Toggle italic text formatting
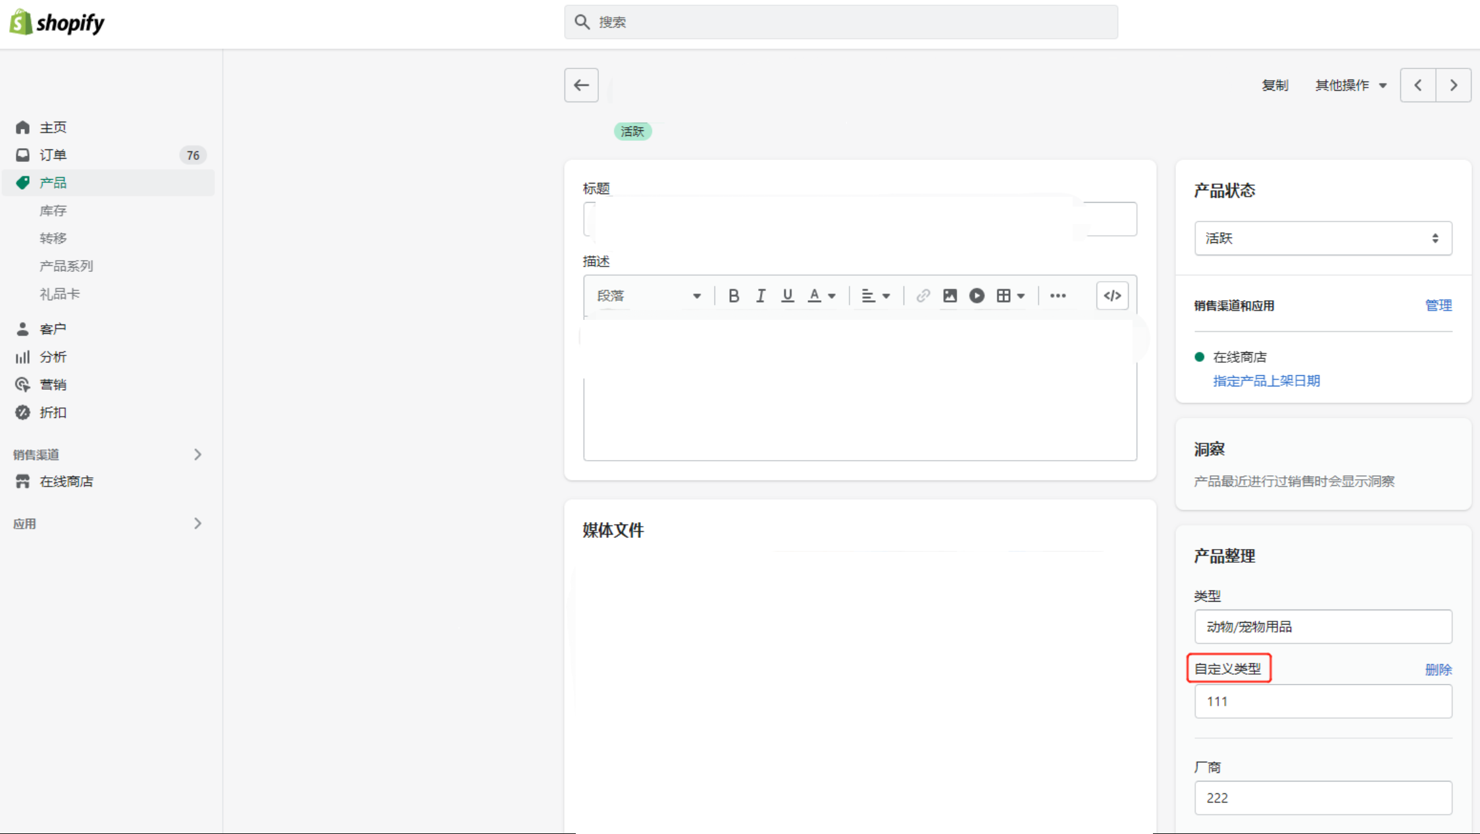Screen dimensions: 1480x834 [761, 296]
